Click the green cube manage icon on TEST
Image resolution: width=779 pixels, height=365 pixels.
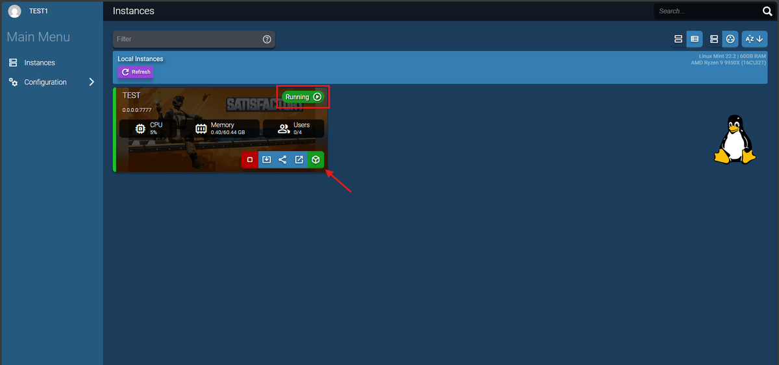pyautogui.click(x=315, y=159)
